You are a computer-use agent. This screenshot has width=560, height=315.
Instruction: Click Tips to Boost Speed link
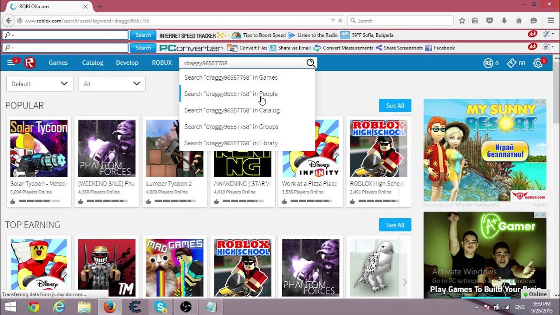(259, 35)
